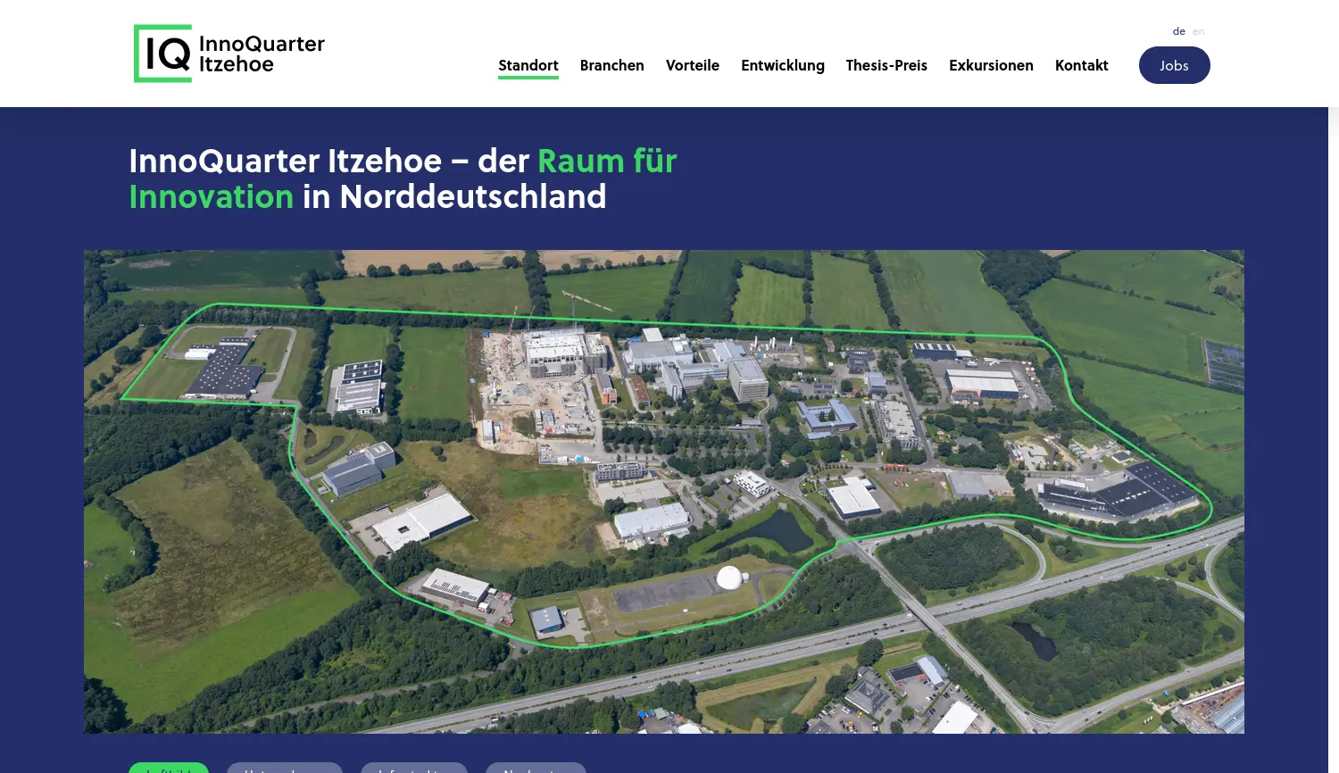Select the German language option 'de'
This screenshot has width=1339, height=773.
1178,30
